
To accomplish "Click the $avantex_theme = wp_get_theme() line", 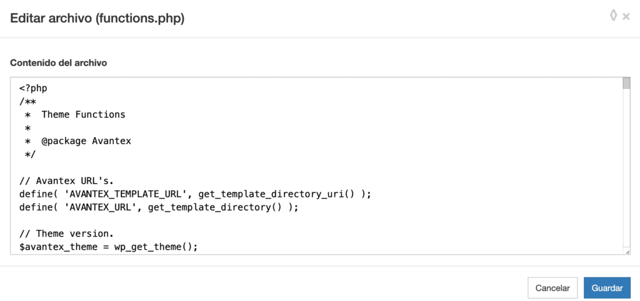I will click(x=108, y=247).
